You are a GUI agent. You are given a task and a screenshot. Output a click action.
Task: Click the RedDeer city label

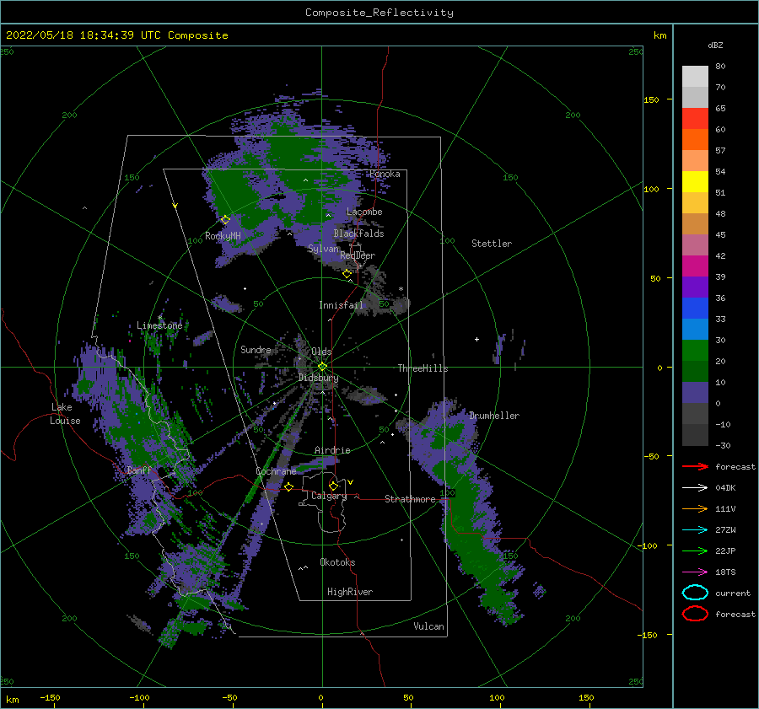[x=358, y=255]
